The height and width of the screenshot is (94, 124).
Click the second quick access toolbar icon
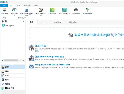4,2
